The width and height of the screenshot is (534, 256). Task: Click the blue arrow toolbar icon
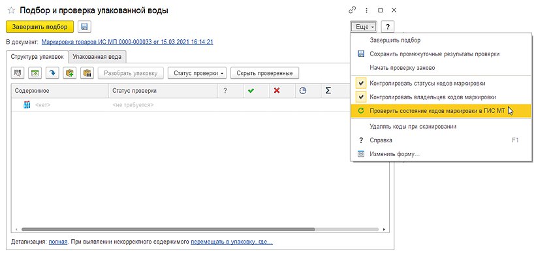point(52,73)
